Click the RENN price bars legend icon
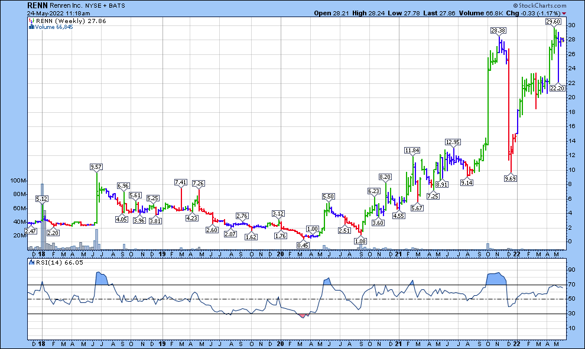 pyautogui.click(x=30, y=20)
